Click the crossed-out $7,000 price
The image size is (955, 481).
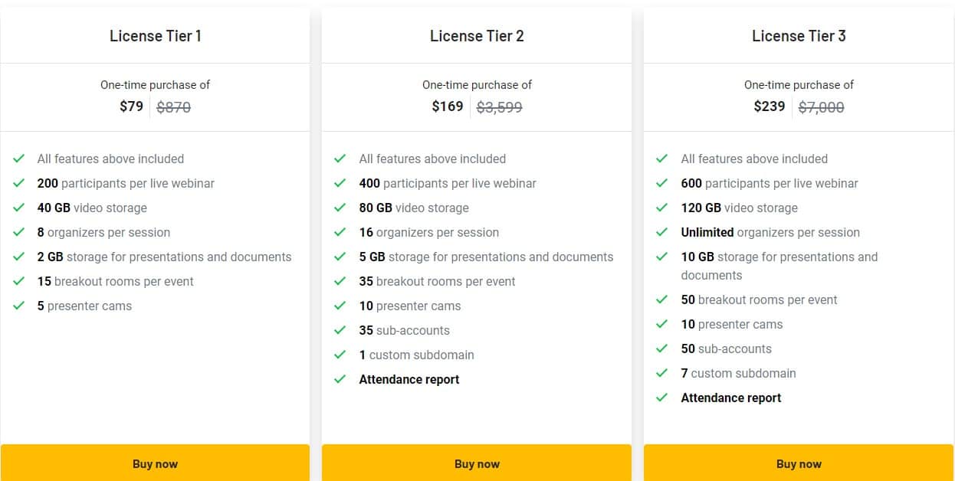[821, 107]
